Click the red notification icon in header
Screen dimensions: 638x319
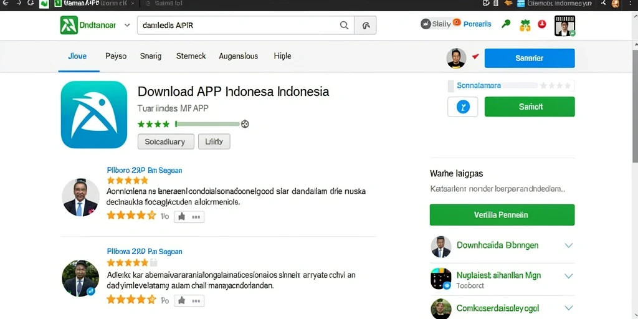pyautogui.click(x=541, y=24)
